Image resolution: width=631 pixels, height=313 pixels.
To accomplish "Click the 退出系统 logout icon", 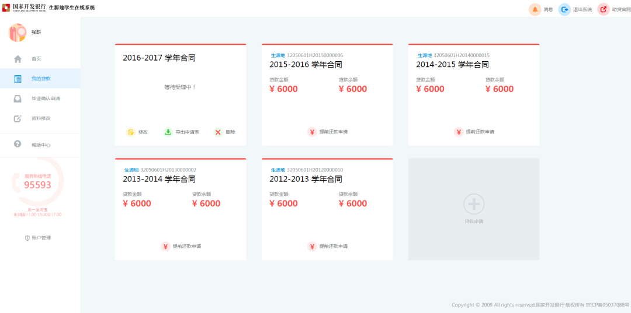I will click(564, 9).
